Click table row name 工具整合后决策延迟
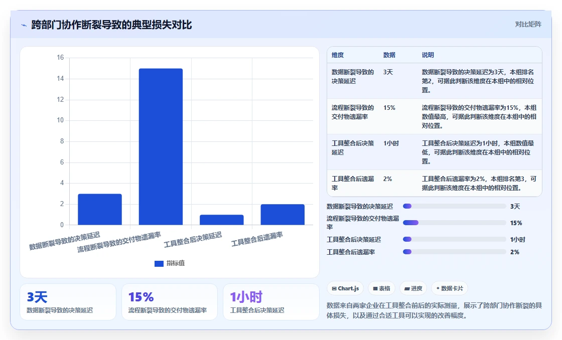This screenshot has height=340, width=562. tap(353, 147)
